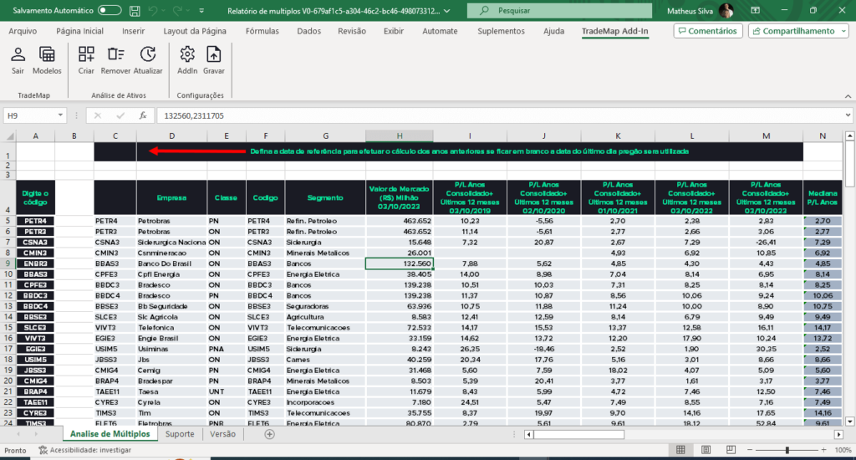Click the horizontal scrollbar right arrow
The width and height of the screenshot is (856, 460).
pyautogui.click(x=838, y=434)
